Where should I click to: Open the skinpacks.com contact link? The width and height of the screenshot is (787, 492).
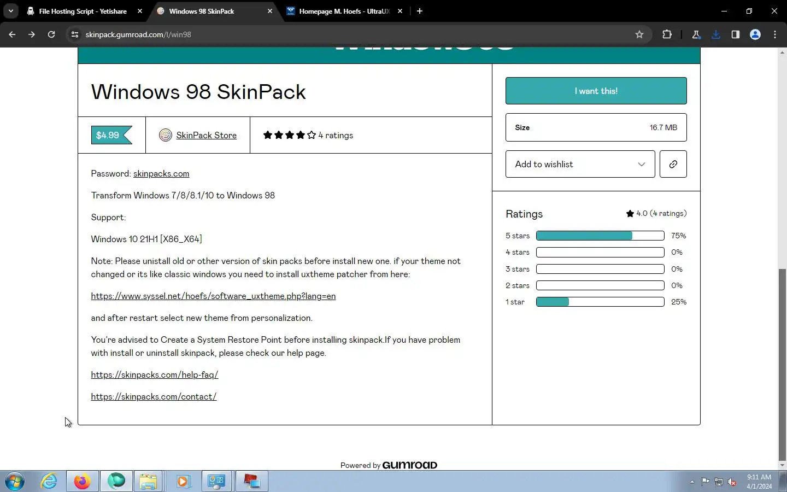coord(154,396)
